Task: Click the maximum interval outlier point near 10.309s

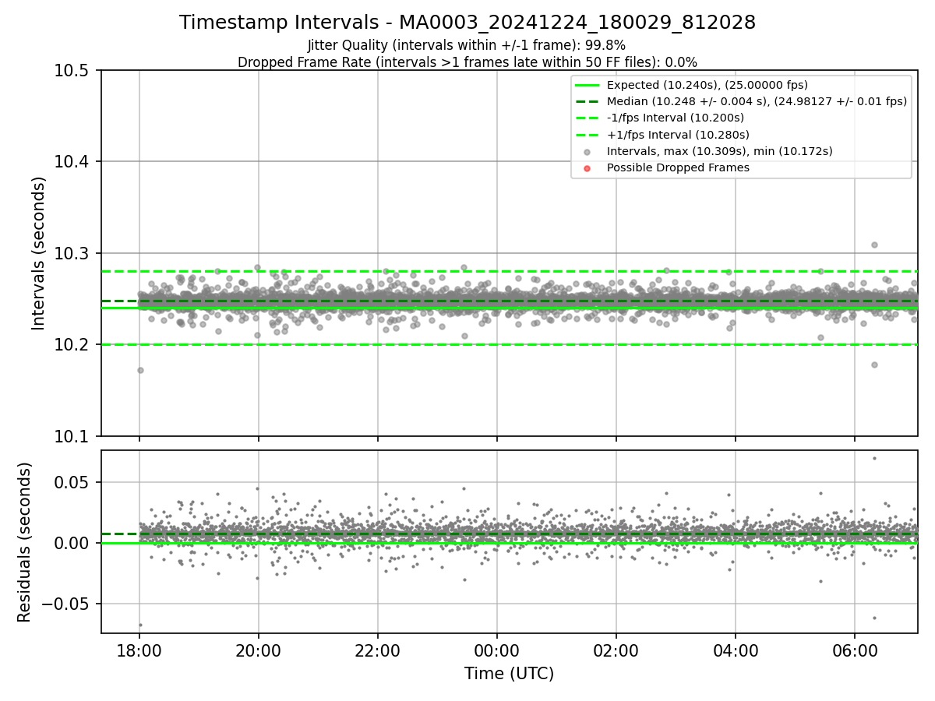Action: (x=874, y=245)
